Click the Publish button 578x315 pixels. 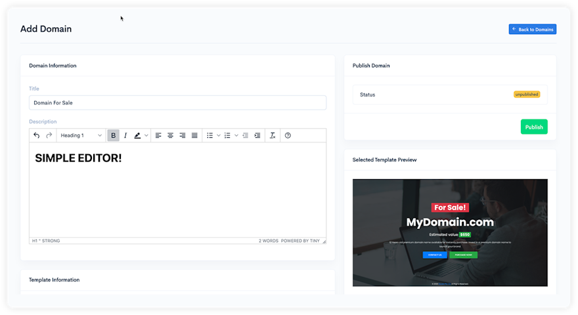click(534, 127)
